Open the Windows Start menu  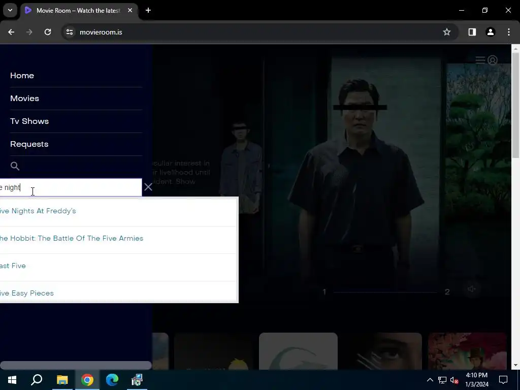[12, 380]
